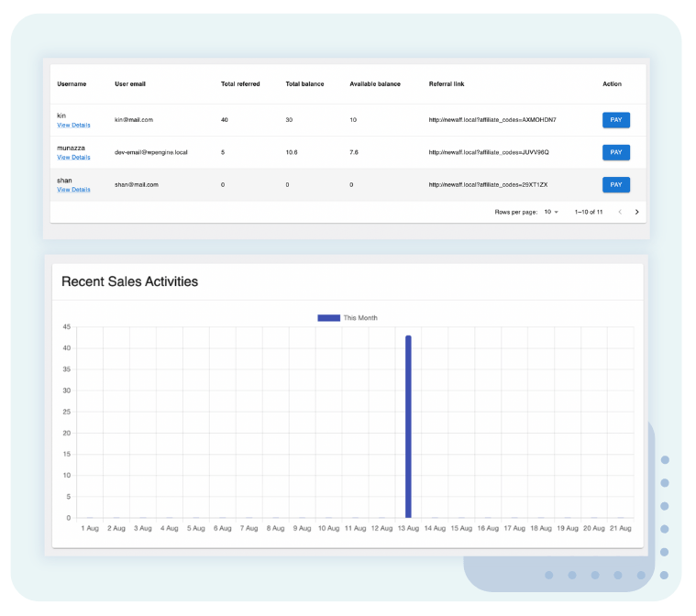Click the This Month legend label

(x=360, y=318)
